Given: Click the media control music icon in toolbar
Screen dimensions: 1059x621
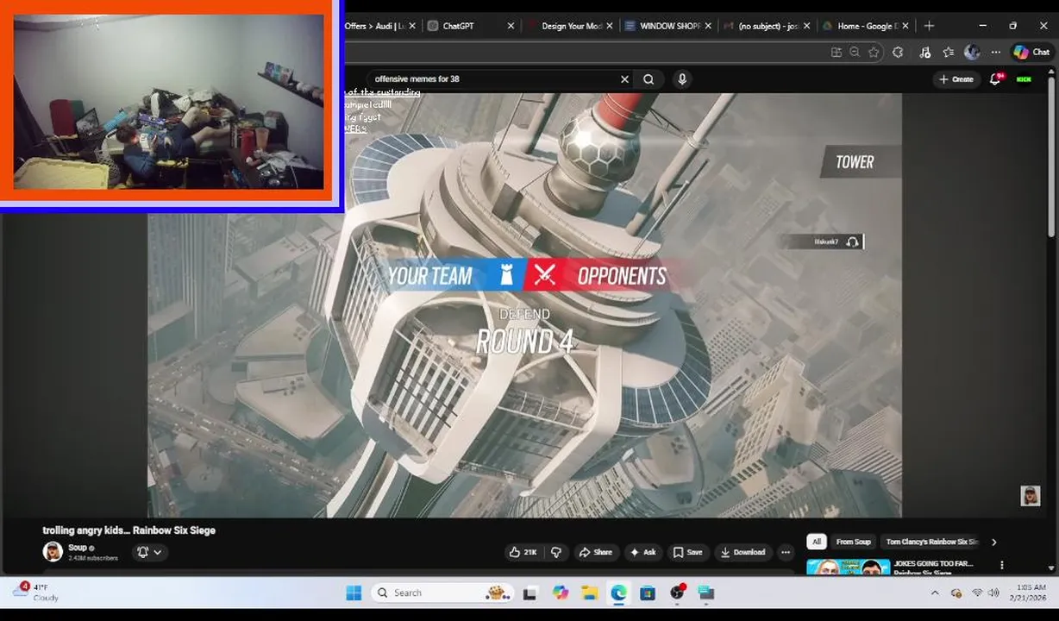Looking at the screenshot, I should tap(924, 53).
